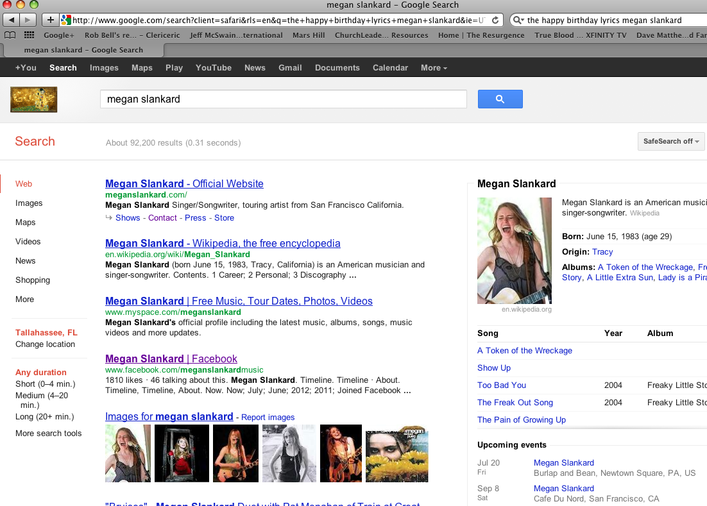This screenshot has height=506, width=707.
Task: Show Top Sites grid icon
Action: click(x=29, y=35)
